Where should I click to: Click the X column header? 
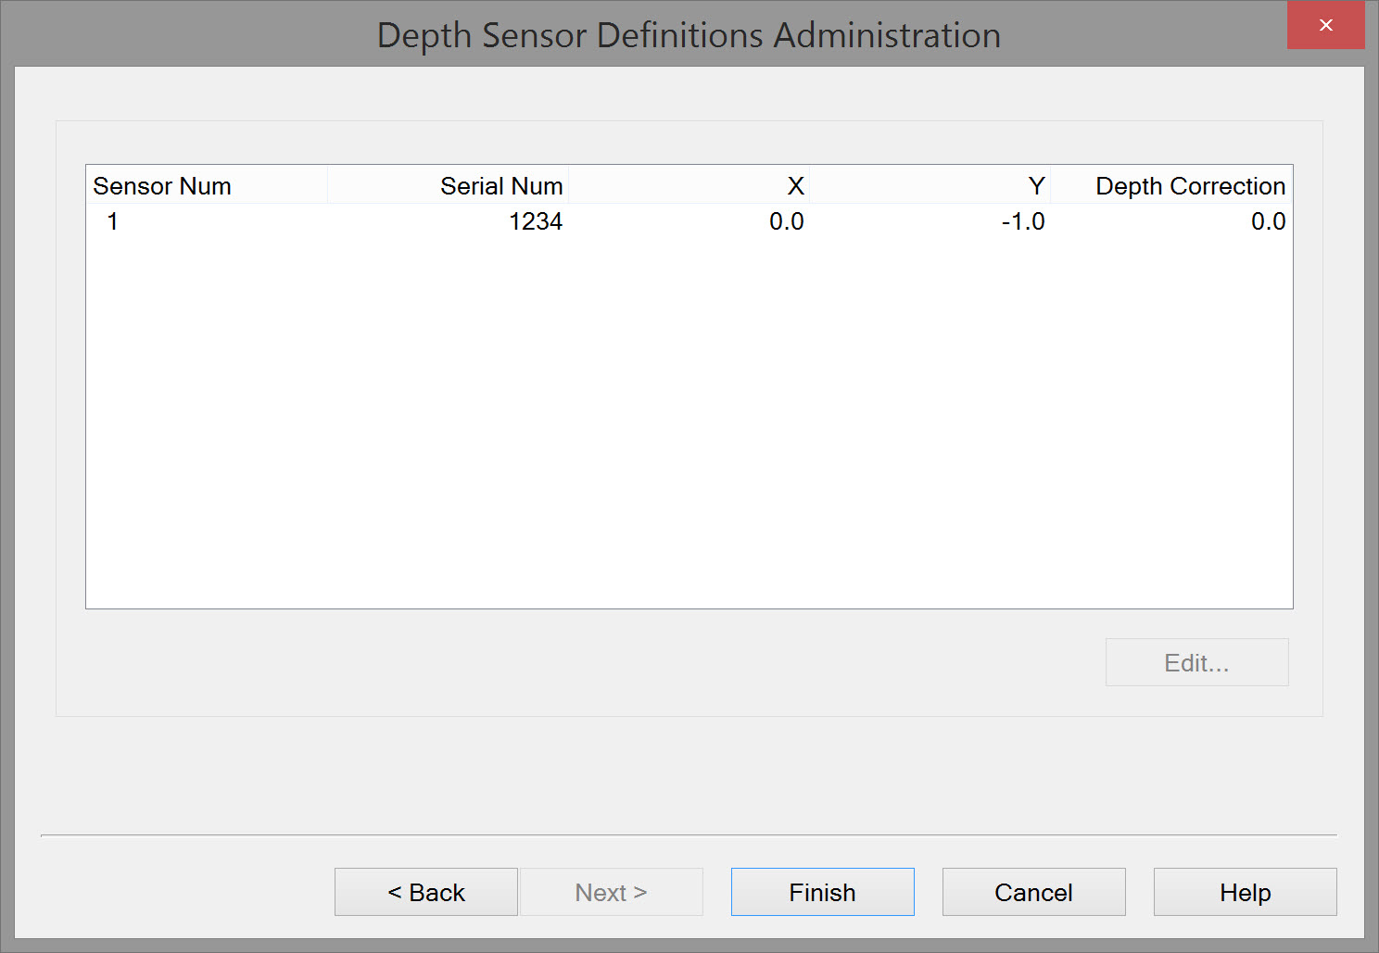point(795,186)
